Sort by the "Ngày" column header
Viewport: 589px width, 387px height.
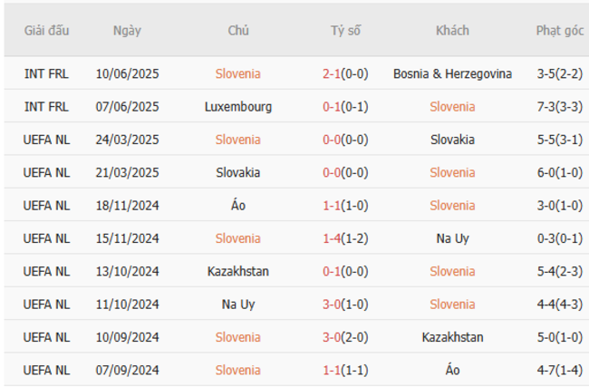coord(127,31)
